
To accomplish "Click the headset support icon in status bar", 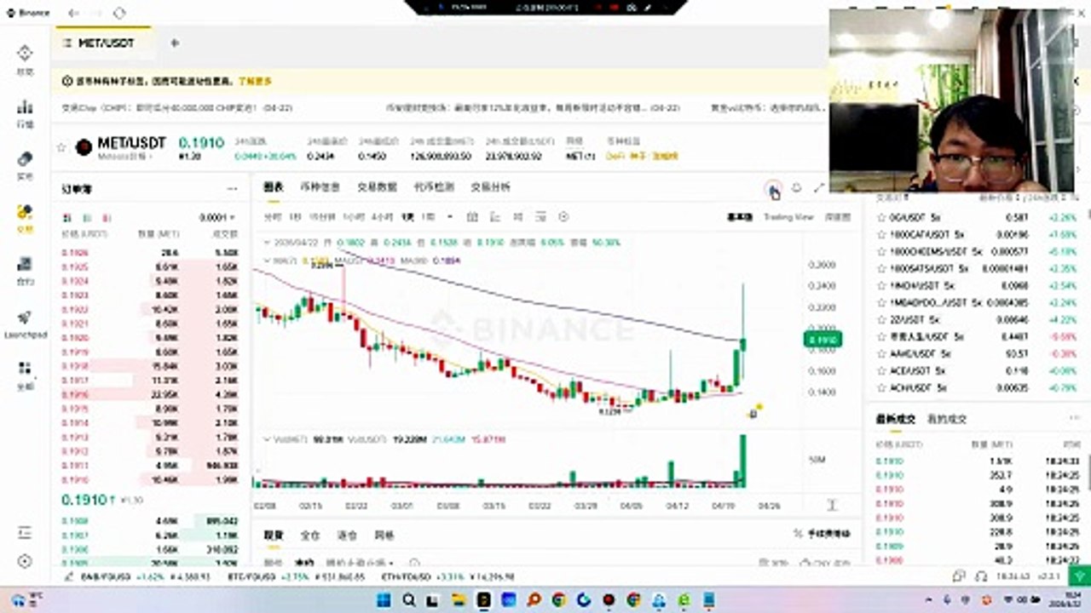I will (981, 576).
